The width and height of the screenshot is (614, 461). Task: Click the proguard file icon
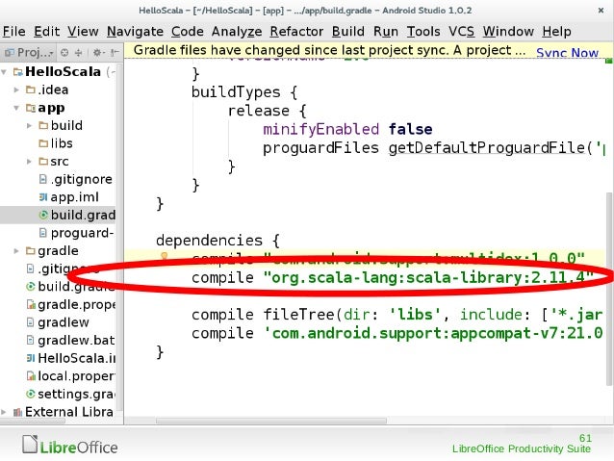(43, 233)
